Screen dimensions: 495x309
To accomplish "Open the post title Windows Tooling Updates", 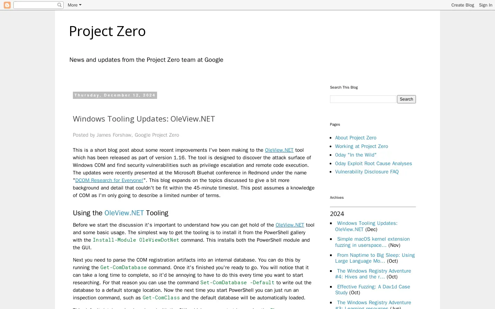I will point(144,119).
